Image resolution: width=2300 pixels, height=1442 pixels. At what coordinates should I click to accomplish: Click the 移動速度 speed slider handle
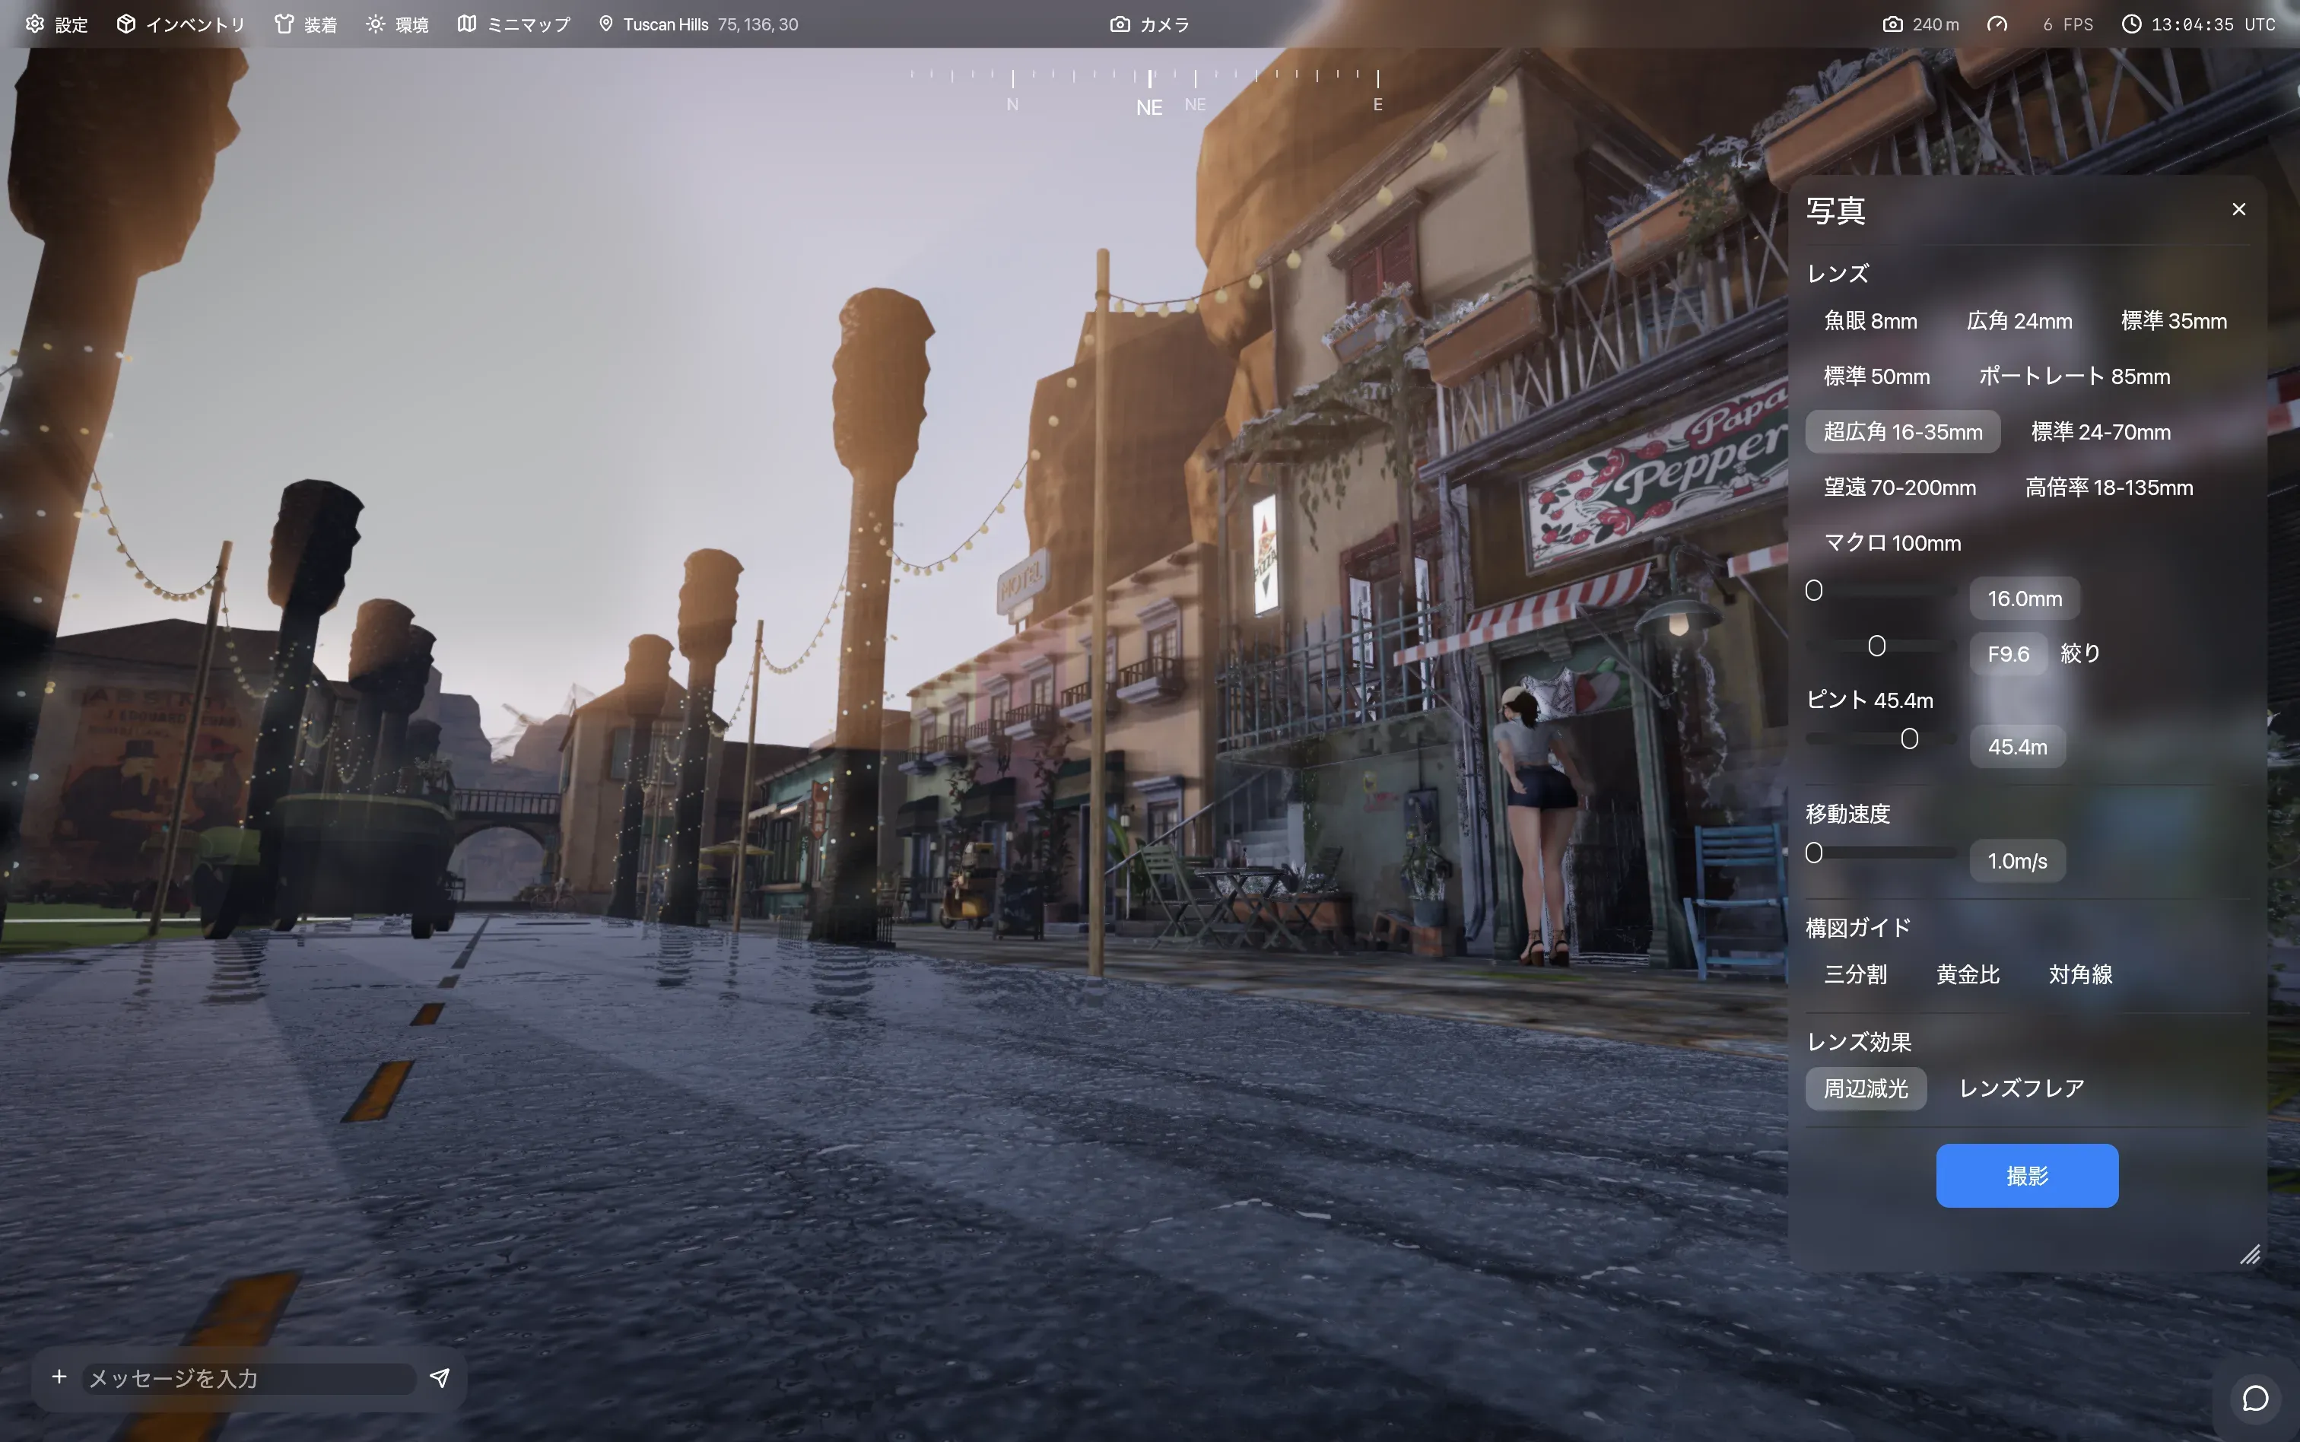coord(1814,853)
